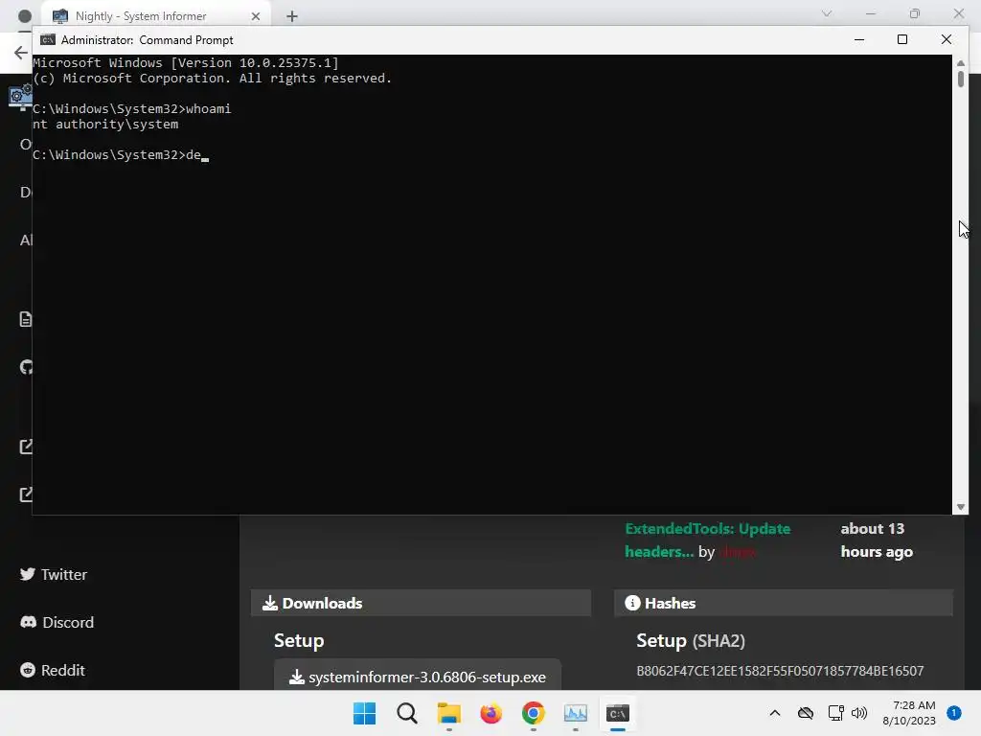981x736 pixels.
Task: Select the Setup SHA2 hash value
Action: [780, 671]
